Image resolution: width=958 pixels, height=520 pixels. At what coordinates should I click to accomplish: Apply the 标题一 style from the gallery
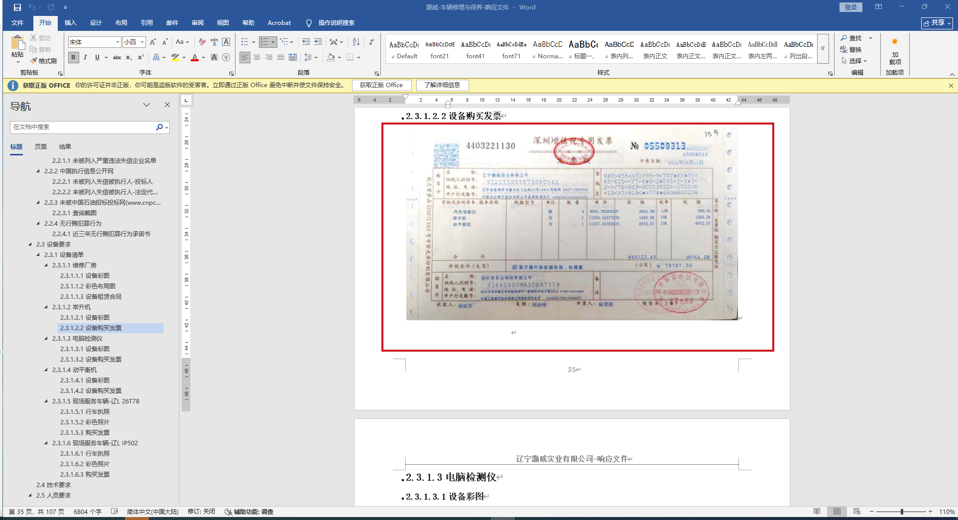[x=584, y=49]
